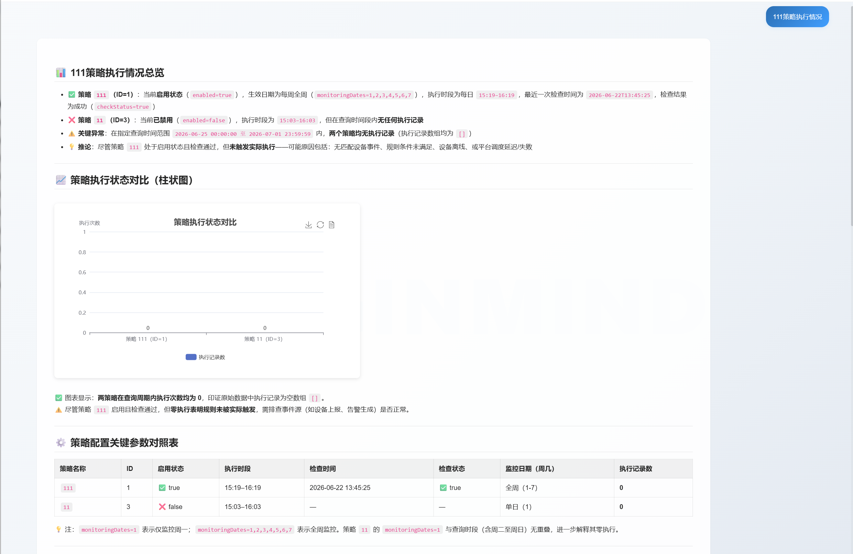The height and width of the screenshot is (554, 853).
Task: Click the red cross in 启用状态 false cell
Action: tap(162, 507)
